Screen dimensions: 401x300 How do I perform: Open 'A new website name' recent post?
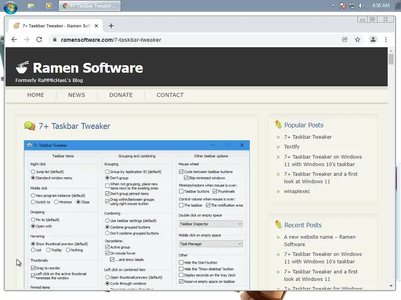point(320,241)
